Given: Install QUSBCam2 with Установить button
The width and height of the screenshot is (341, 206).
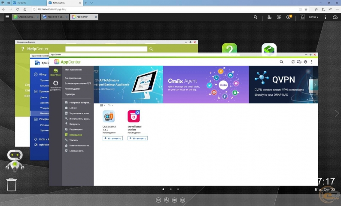Looking at the screenshot, I should point(113,138).
